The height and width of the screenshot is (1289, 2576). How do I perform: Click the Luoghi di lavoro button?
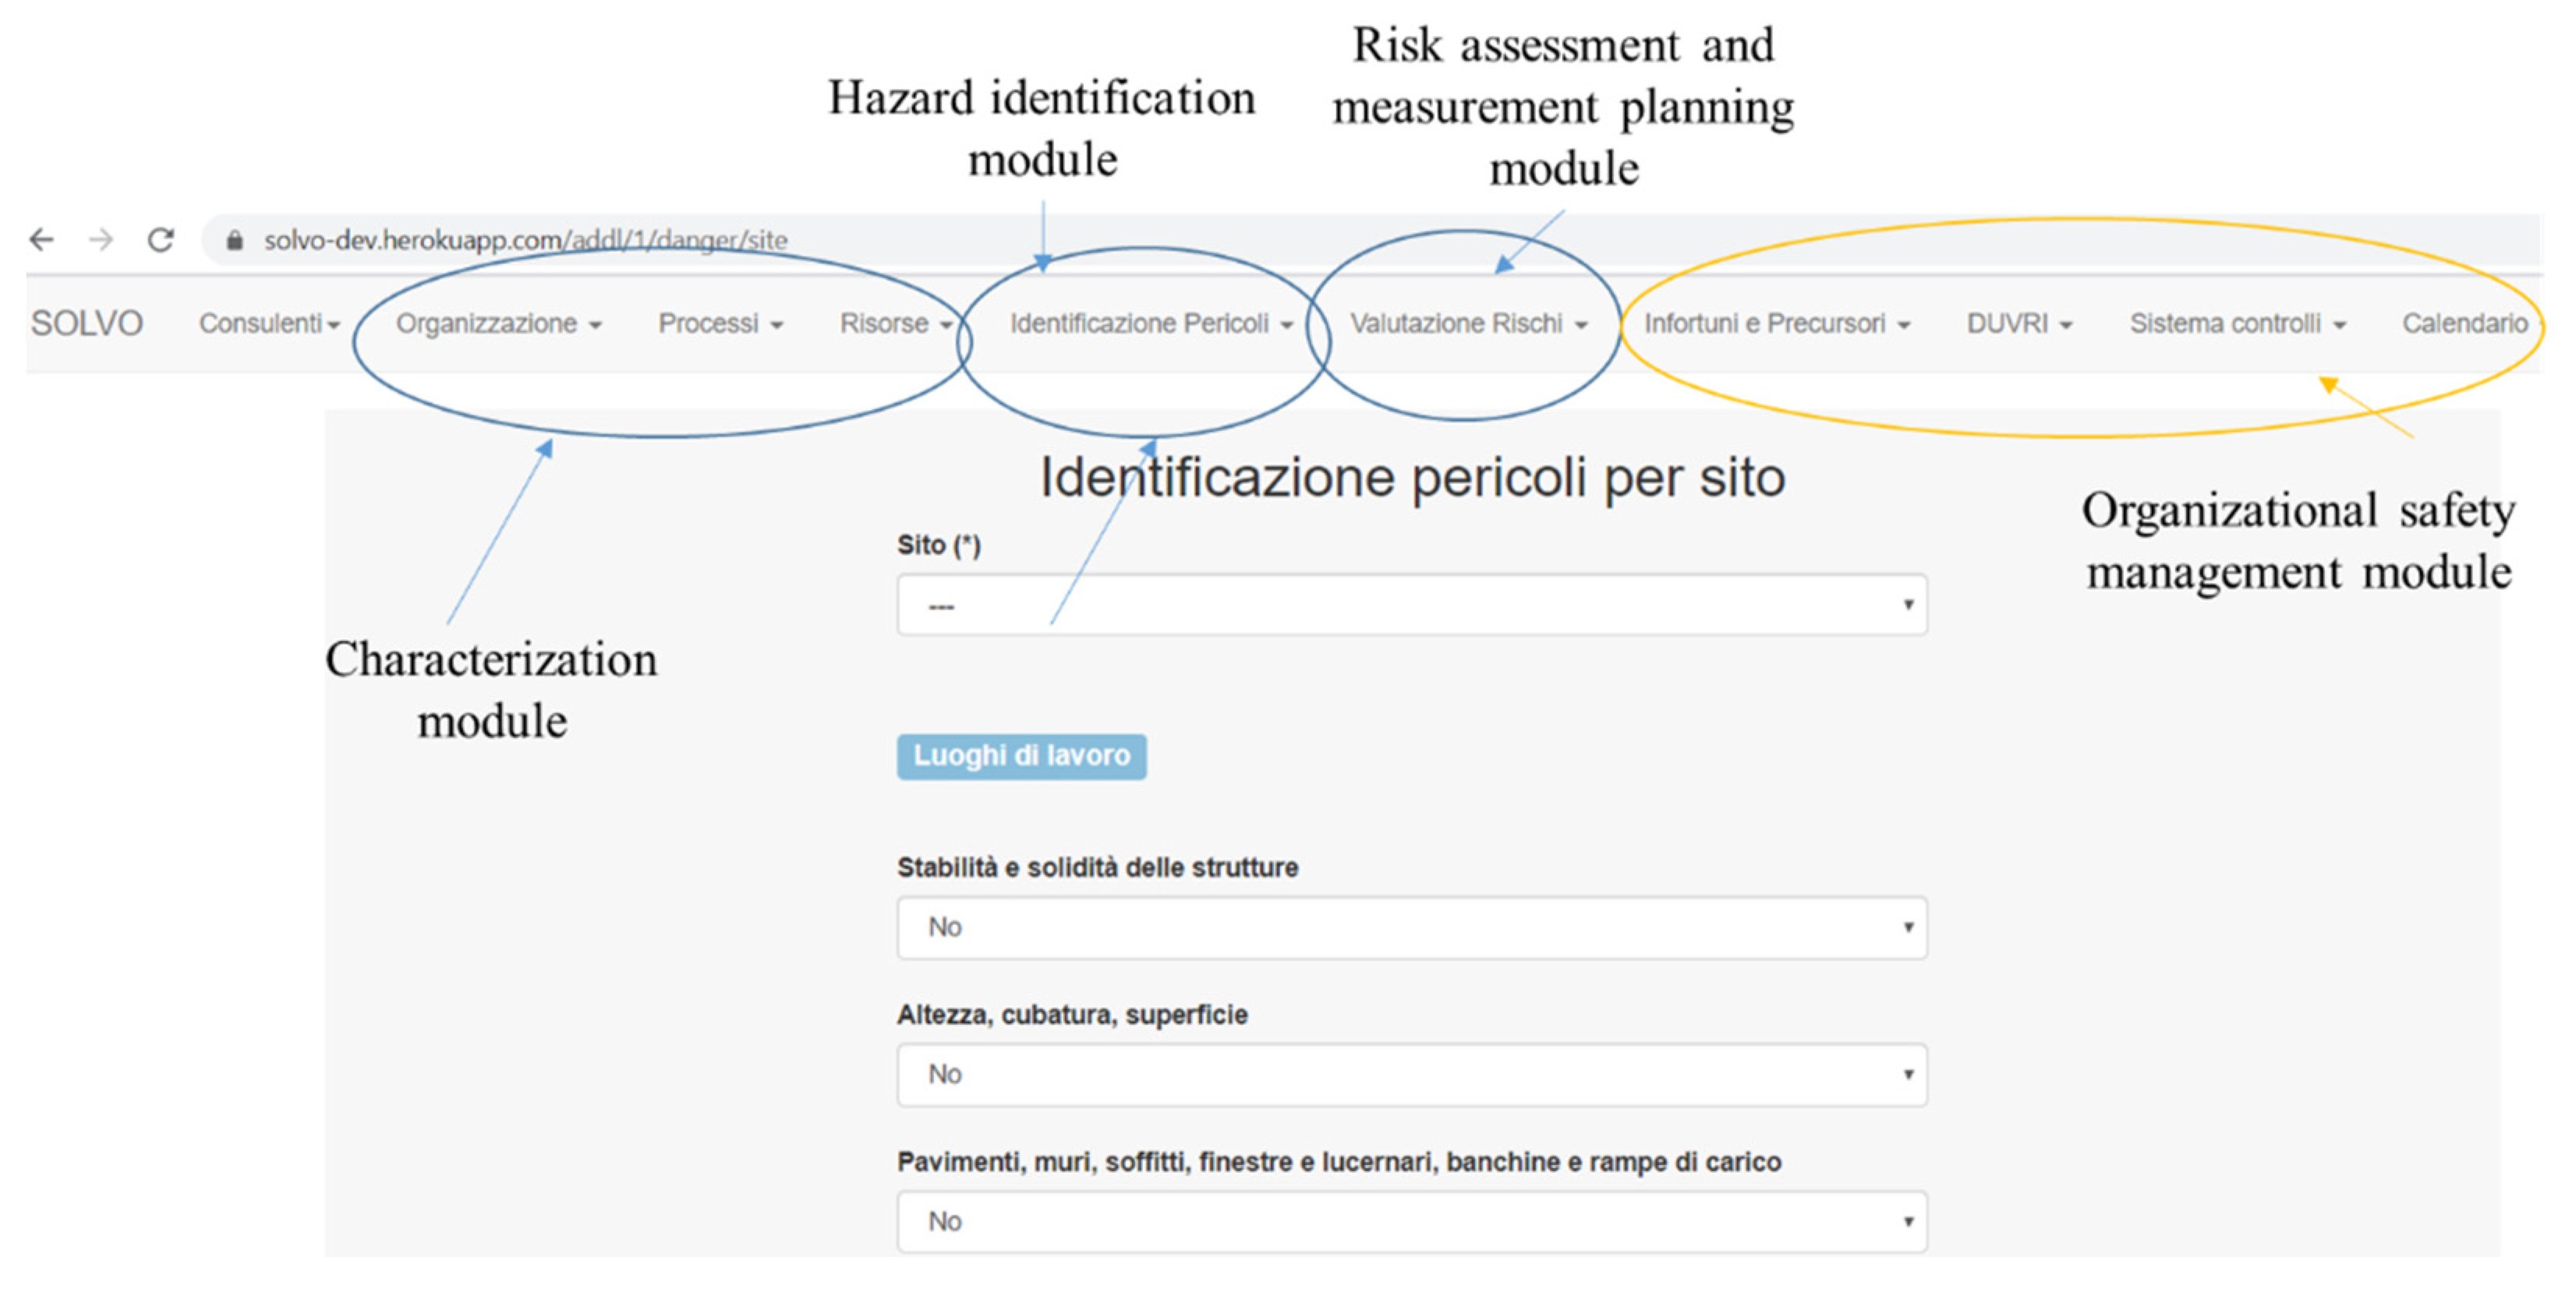(x=1021, y=757)
